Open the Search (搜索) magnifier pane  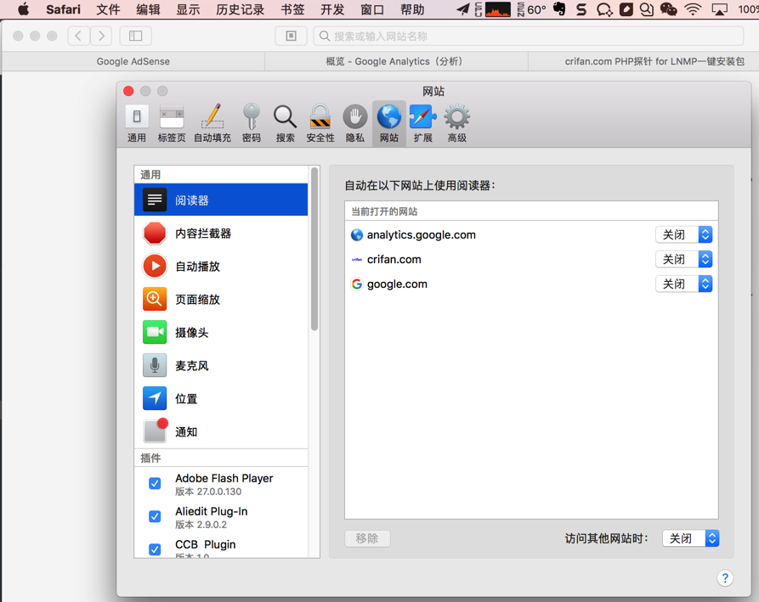coord(285,124)
